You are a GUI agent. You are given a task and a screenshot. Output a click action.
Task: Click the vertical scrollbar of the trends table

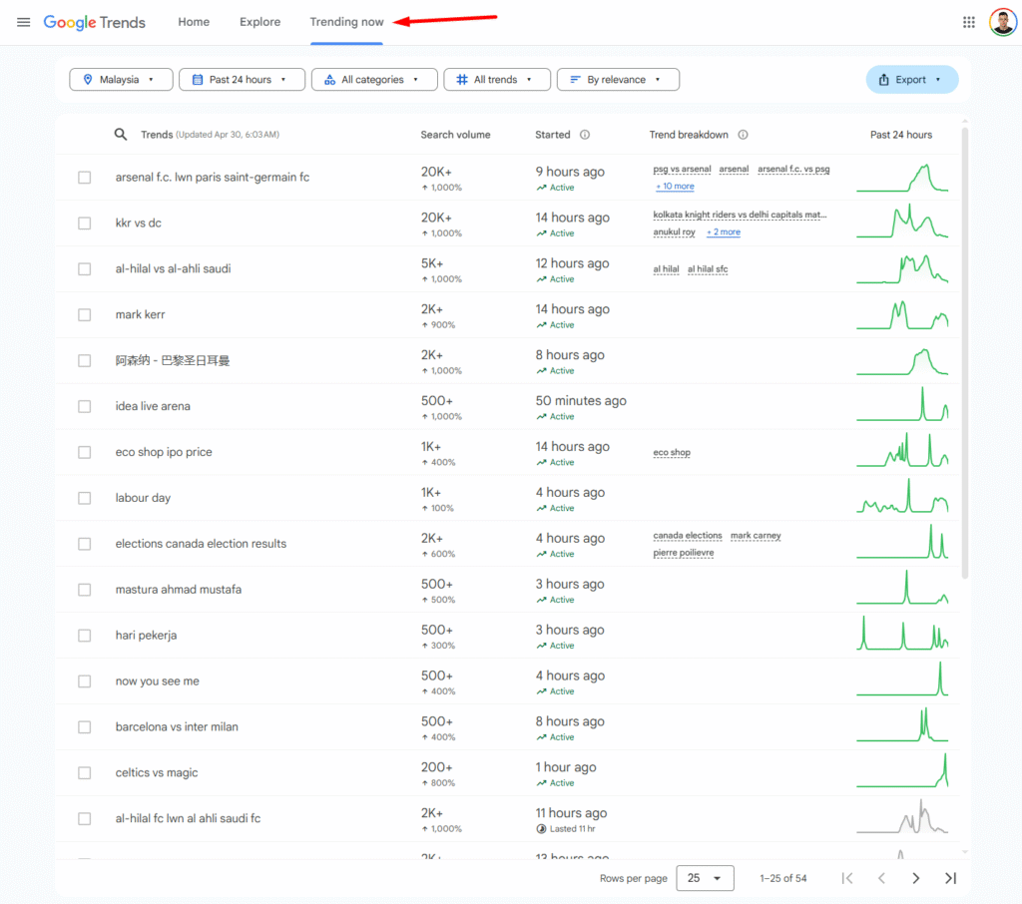click(x=965, y=352)
